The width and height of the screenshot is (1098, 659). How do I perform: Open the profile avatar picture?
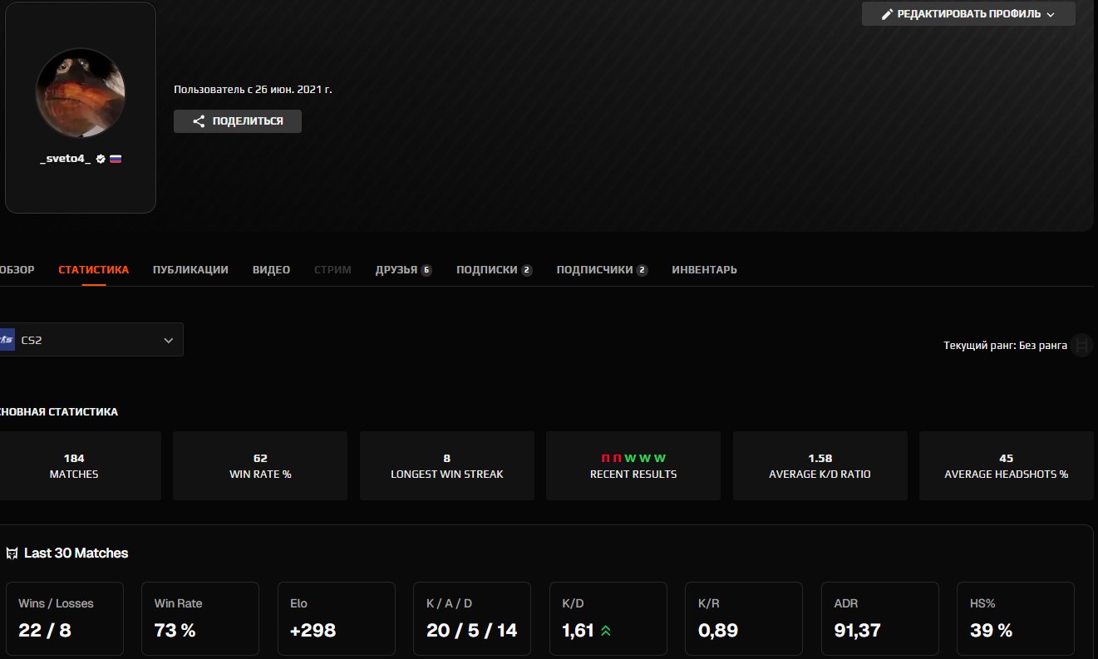pyautogui.click(x=81, y=93)
